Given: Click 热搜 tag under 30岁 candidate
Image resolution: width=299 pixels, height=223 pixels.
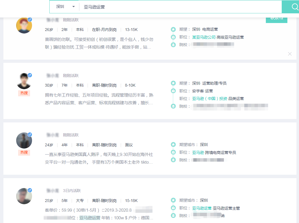Looking at the screenshot, I should [24, 93].
